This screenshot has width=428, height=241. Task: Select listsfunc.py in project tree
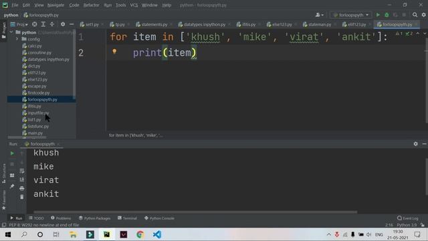(38, 127)
